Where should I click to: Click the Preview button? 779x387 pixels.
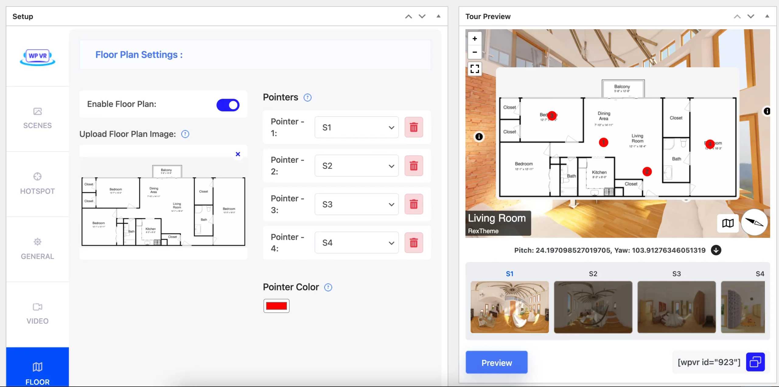tap(496, 362)
